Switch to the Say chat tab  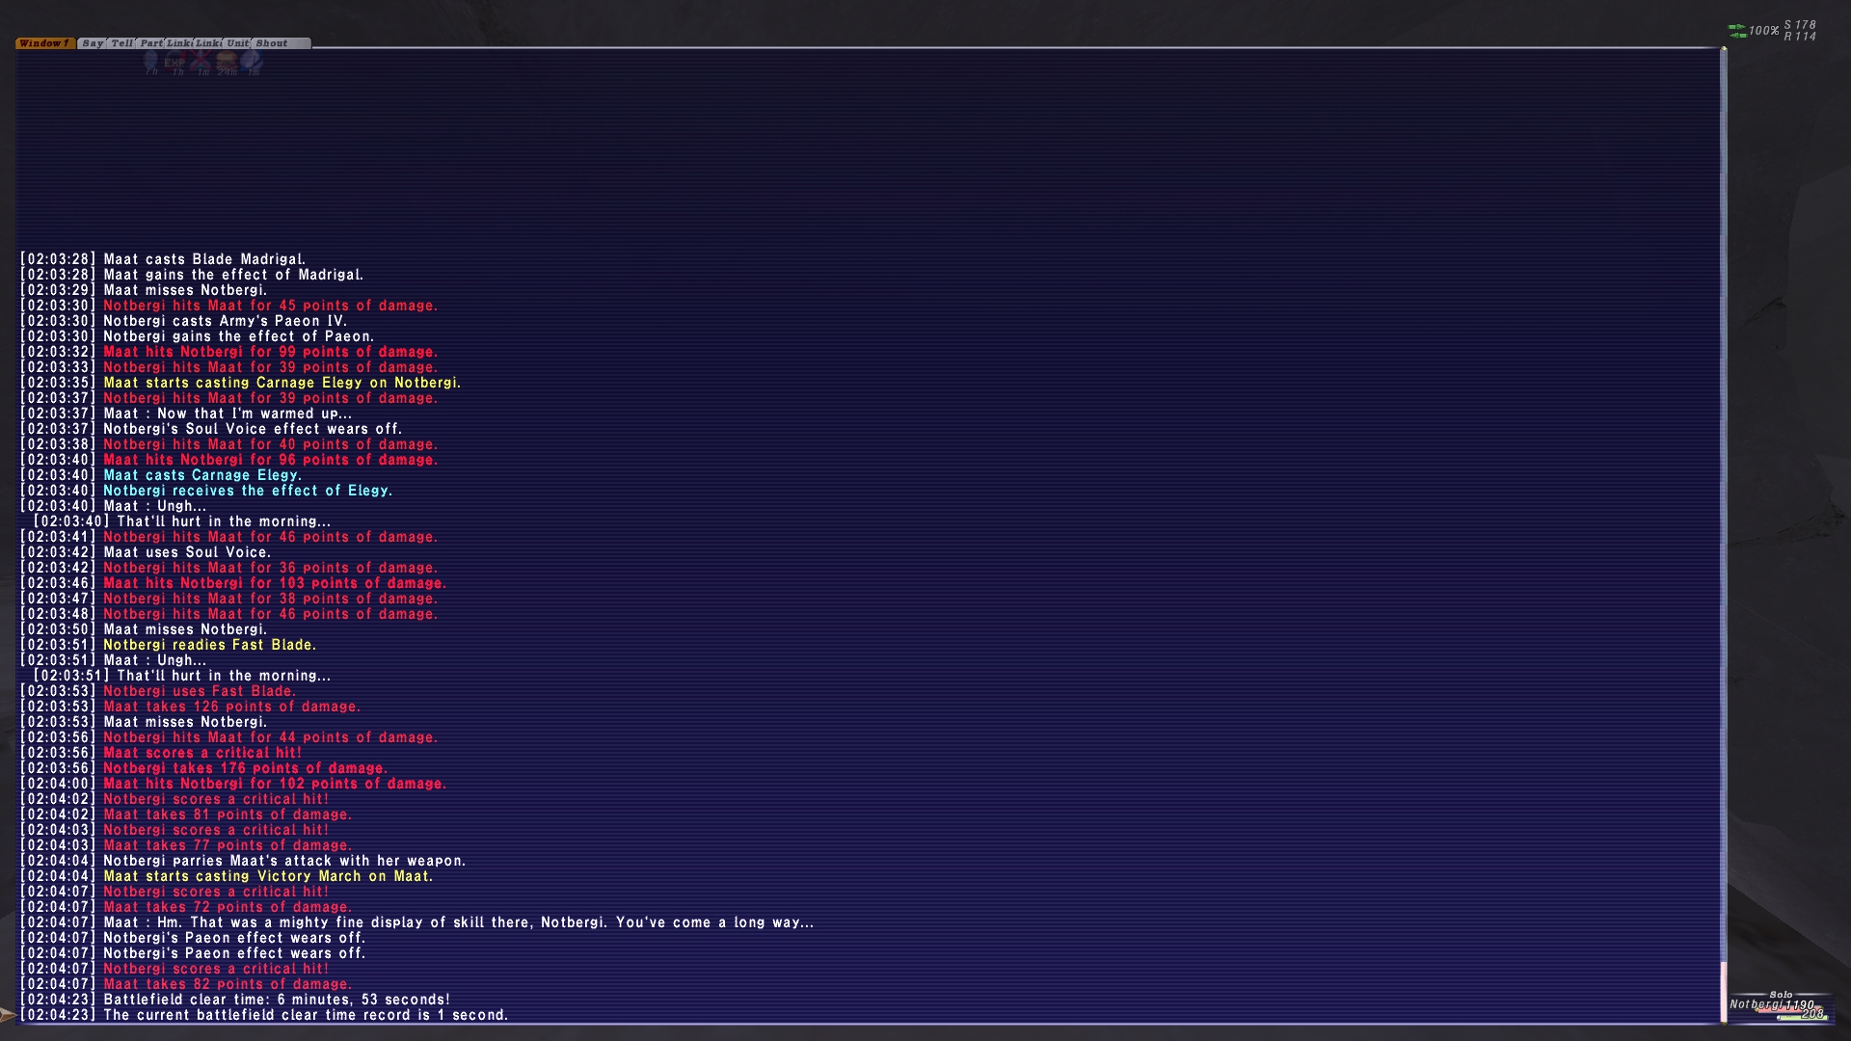pos(93,43)
